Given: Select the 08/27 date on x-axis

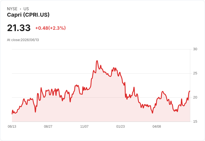Looking at the screenshot, I should pos(48,126).
